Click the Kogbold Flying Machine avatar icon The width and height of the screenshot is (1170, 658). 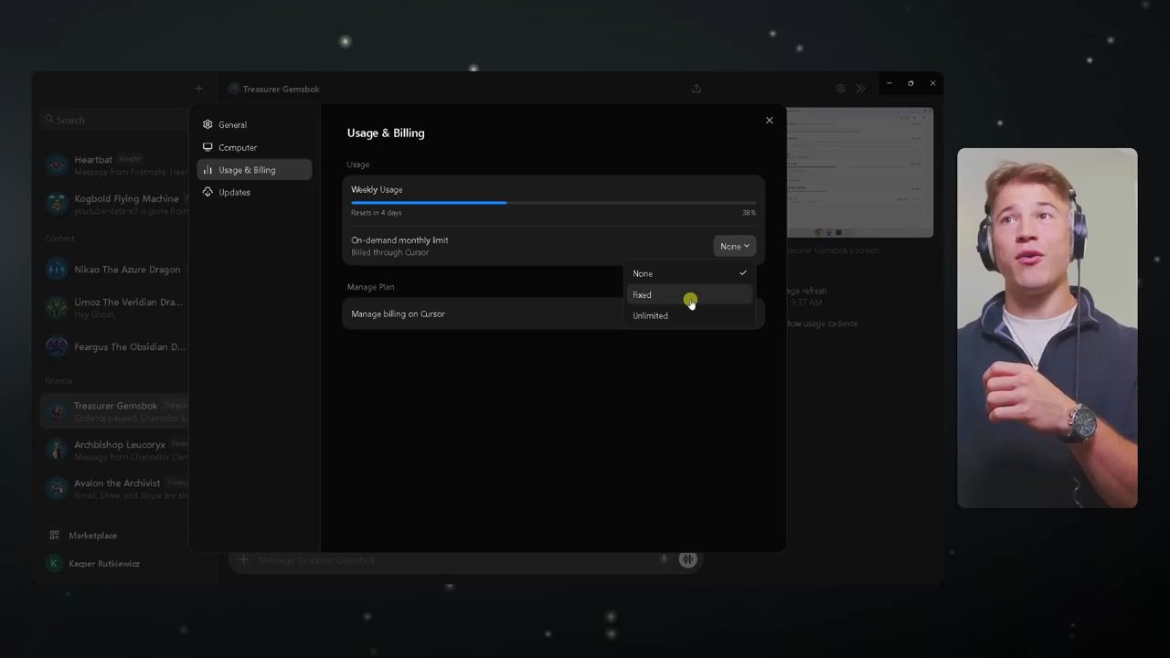tap(58, 204)
